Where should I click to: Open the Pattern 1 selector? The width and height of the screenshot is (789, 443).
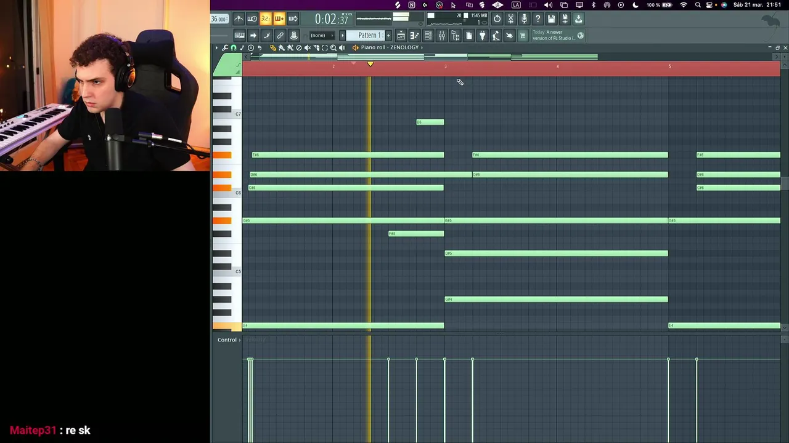pos(370,35)
